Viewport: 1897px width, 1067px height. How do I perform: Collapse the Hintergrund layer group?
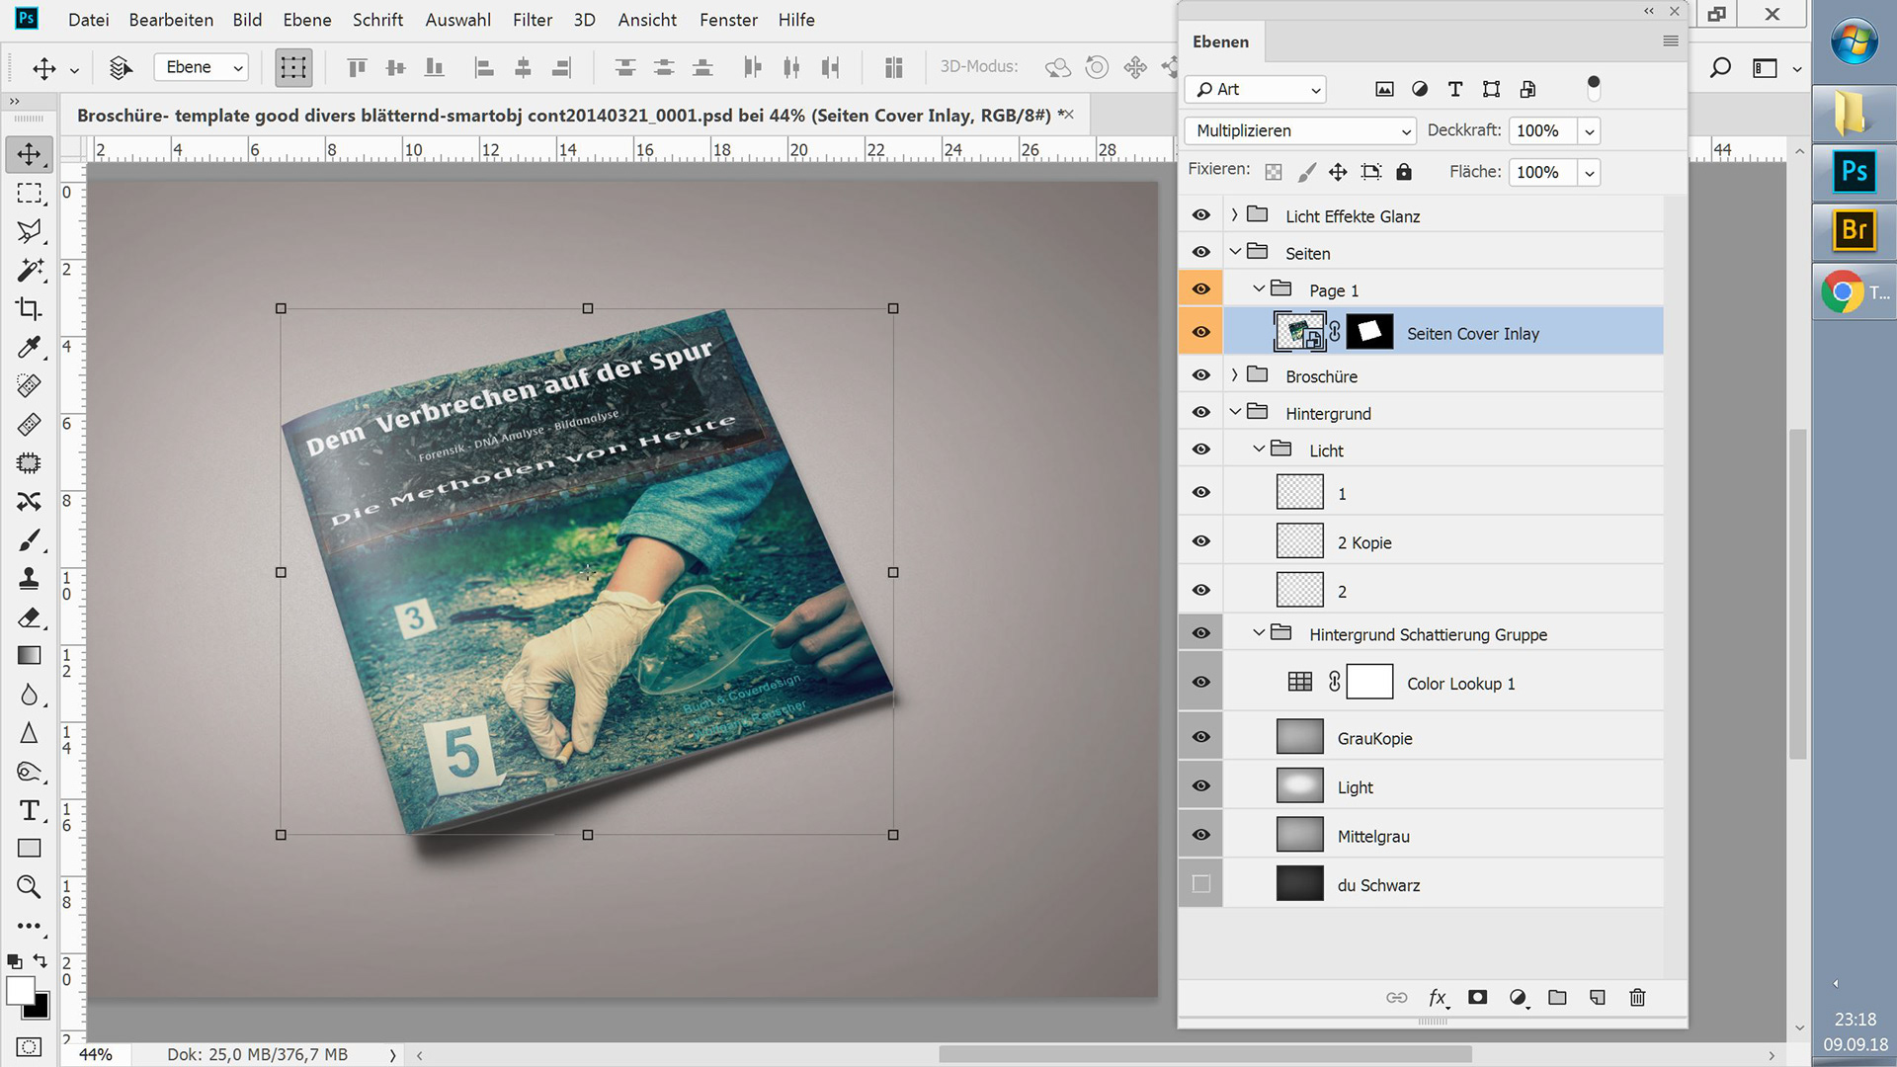(x=1234, y=412)
